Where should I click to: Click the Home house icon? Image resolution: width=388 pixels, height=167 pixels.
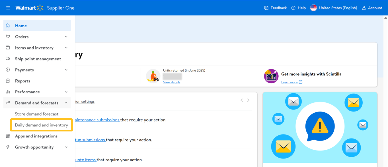click(x=8, y=26)
